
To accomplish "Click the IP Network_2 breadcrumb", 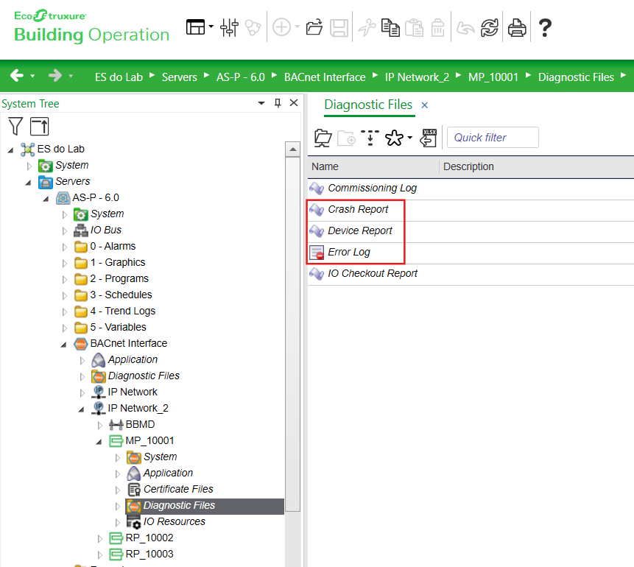I will click(x=417, y=77).
